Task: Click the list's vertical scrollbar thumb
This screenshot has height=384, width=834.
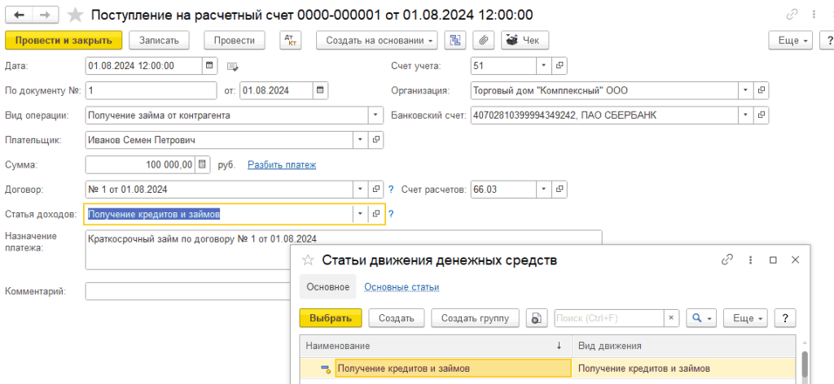Action: click(805, 364)
